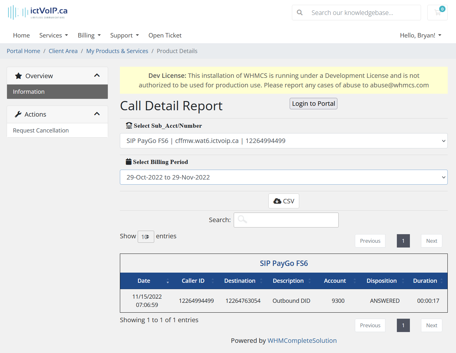
Task: Collapse the Overview panel chevron
Action: [x=97, y=76]
